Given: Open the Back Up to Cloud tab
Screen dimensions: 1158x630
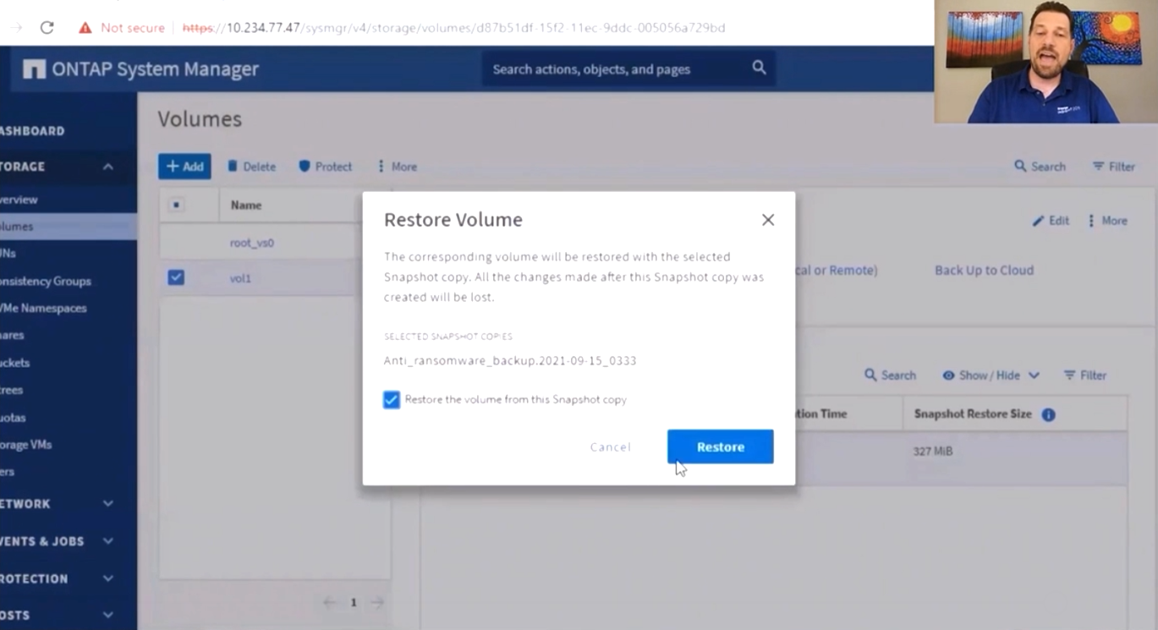Looking at the screenshot, I should [x=984, y=271].
